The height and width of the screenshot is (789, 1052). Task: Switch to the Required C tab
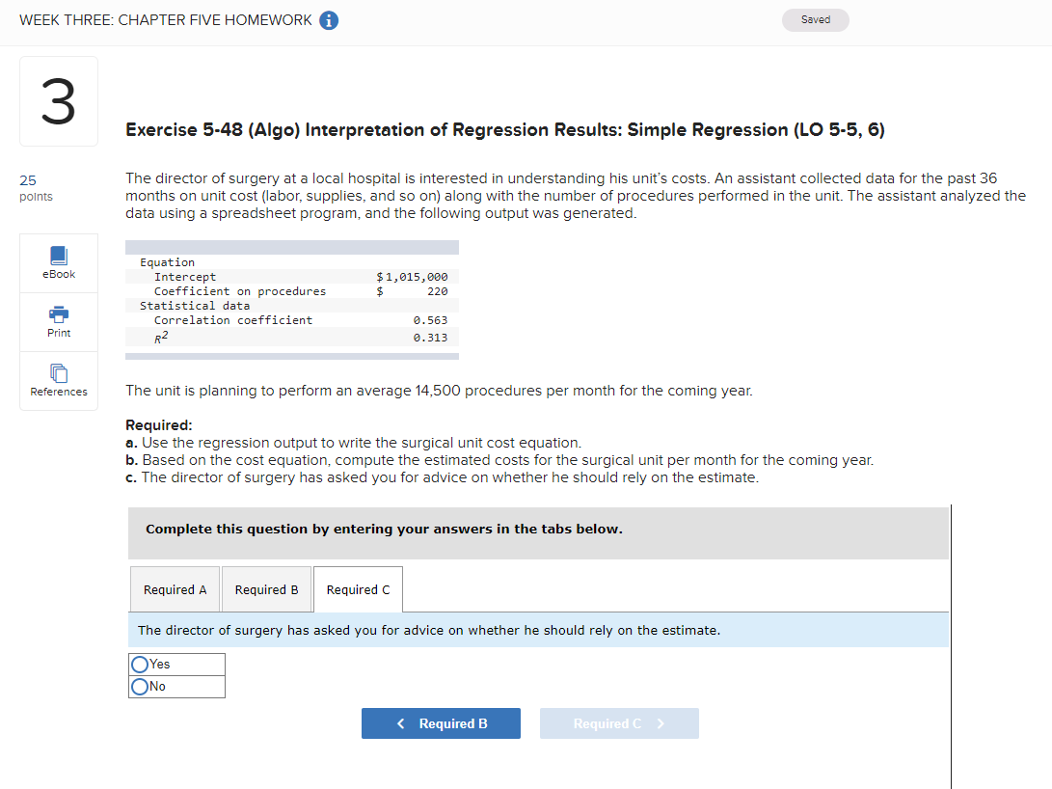(x=359, y=589)
